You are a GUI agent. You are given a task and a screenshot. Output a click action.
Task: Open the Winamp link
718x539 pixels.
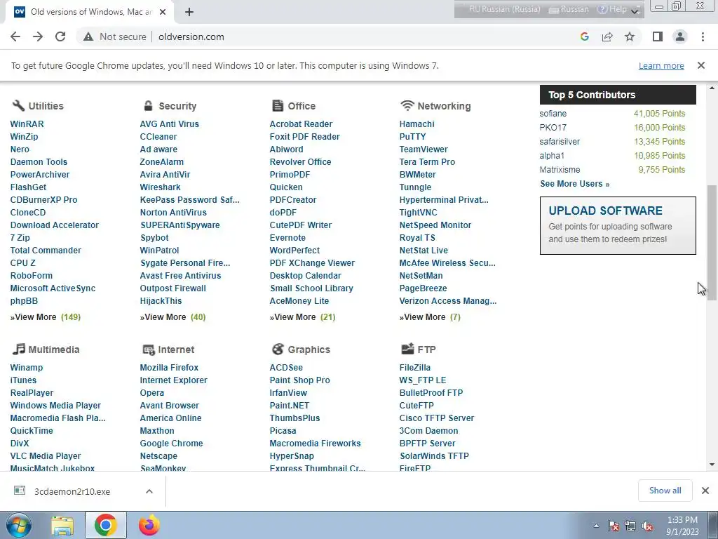click(26, 368)
